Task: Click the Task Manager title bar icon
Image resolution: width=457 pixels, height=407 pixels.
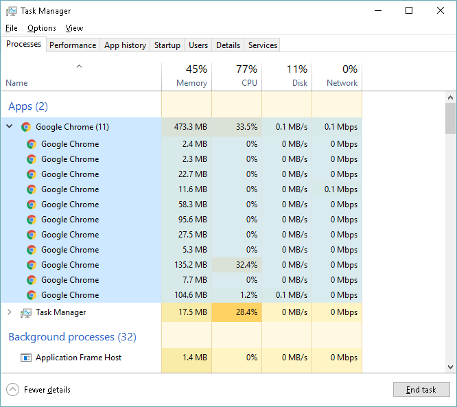Action: [x=12, y=11]
